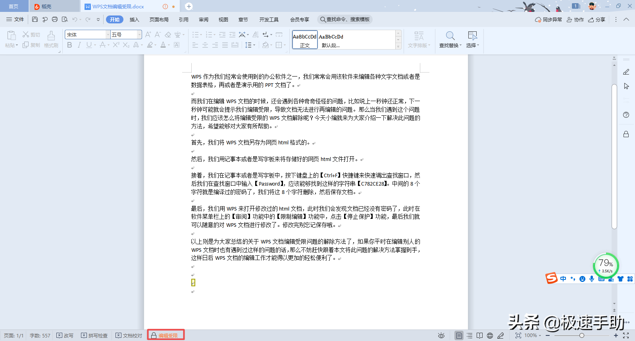Click Increase font size A+ icon
The width and height of the screenshot is (635, 341).
148,34
